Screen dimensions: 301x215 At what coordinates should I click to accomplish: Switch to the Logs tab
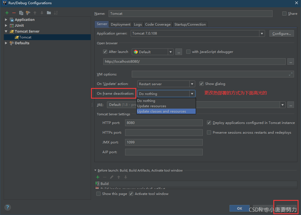pos(138,24)
